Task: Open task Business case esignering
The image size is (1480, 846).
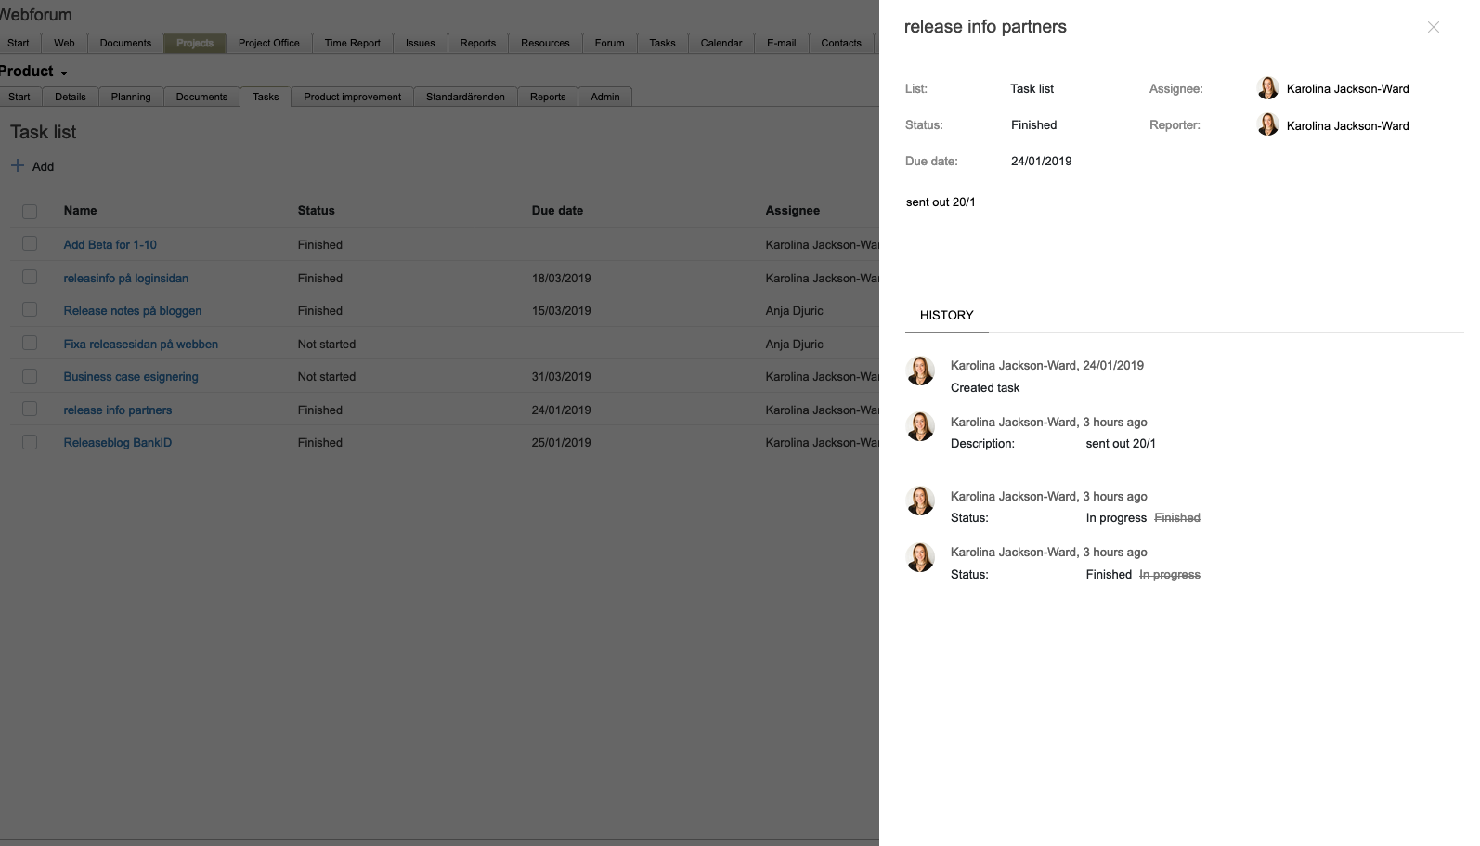Action: pyautogui.click(x=131, y=376)
